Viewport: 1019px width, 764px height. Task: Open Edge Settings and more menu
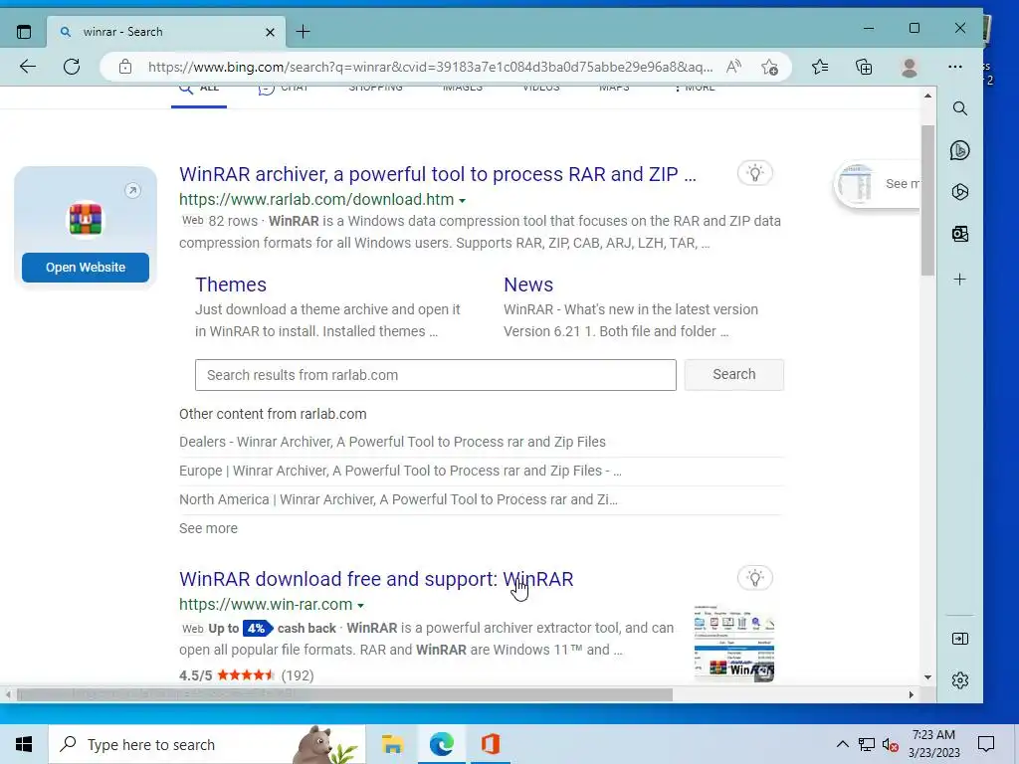tap(954, 67)
